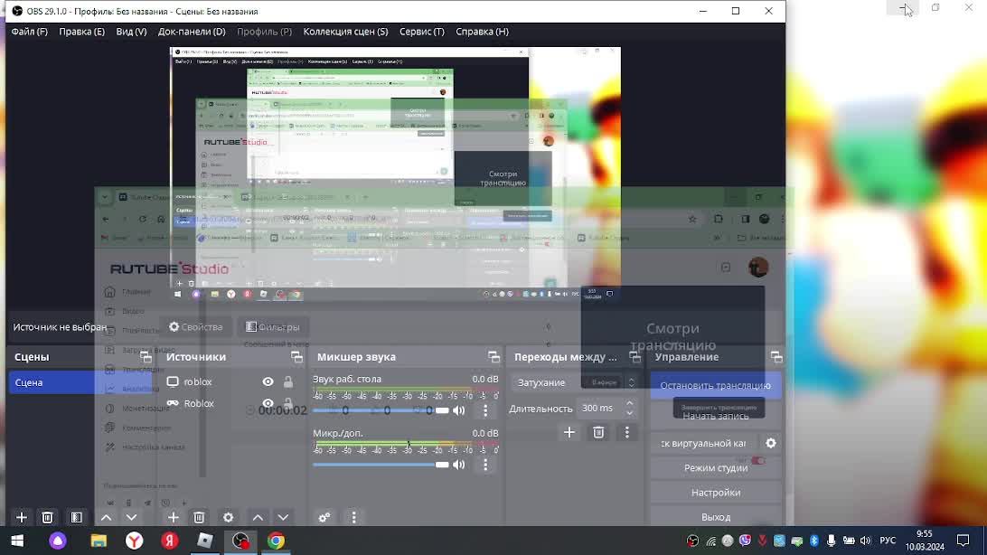This screenshot has height=555, width=987.
Task: Click the Выход button
Action: [x=716, y=517]
